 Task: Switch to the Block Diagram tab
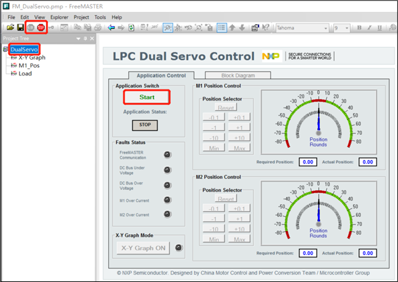pyautogui.click(x=238, y=75)
